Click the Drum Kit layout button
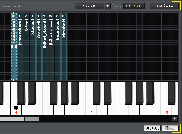The image size is (182, 134). (x=90, y=6)
